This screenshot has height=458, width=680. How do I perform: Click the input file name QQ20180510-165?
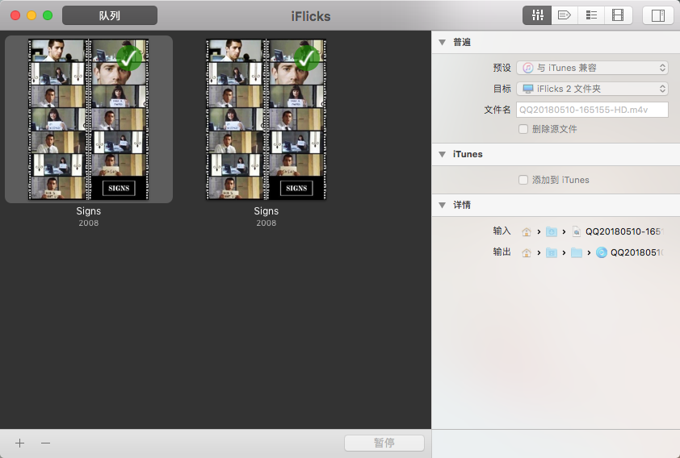point(623,231)
